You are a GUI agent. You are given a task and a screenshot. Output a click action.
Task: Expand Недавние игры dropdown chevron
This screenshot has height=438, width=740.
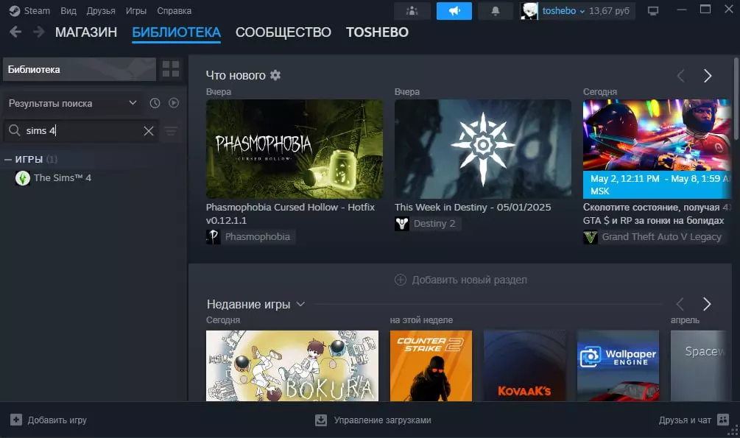(300, 305)
